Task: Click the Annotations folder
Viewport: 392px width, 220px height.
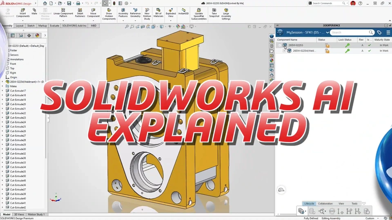Action: point(17,59)
